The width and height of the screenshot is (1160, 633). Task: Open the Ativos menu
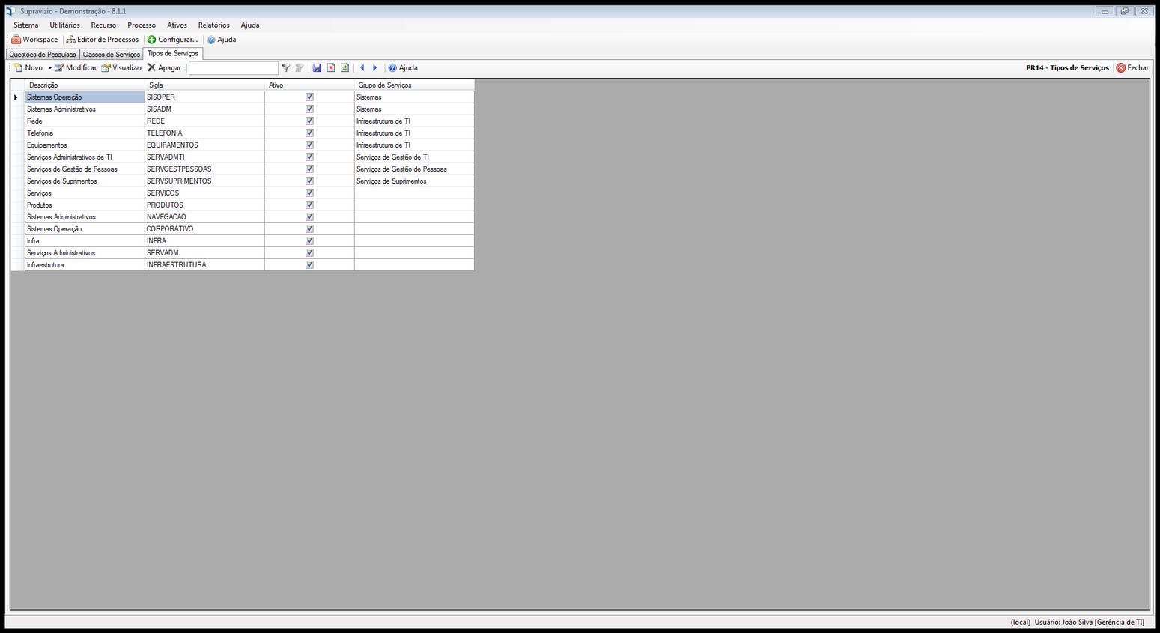(177, 25)
